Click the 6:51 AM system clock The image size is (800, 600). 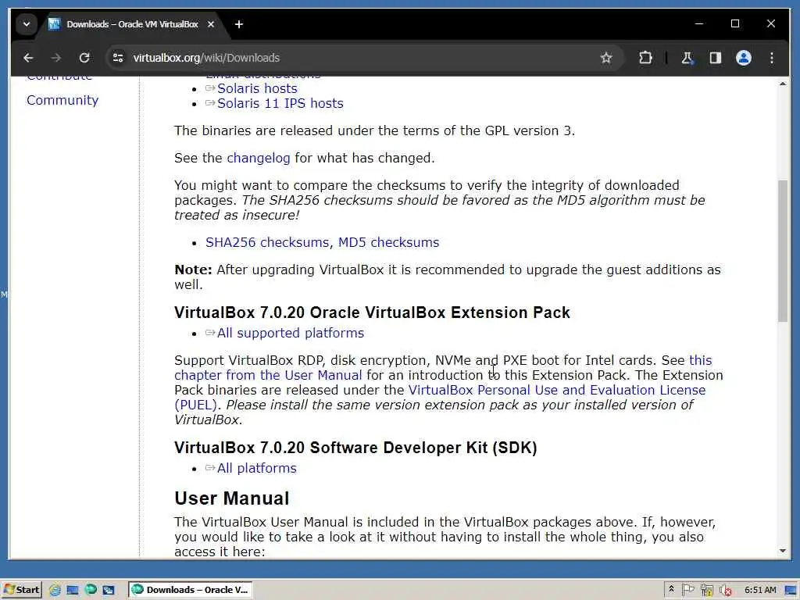pos(759,590)
